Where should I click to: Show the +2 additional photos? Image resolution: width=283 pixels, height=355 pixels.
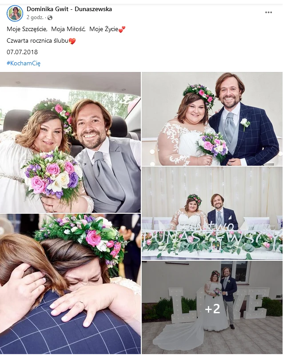pyautogui.click(x=212, y=309)
